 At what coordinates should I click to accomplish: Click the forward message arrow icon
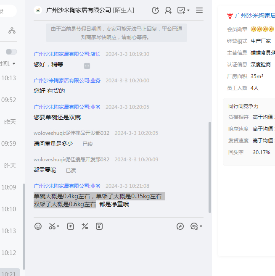point(180,226)
